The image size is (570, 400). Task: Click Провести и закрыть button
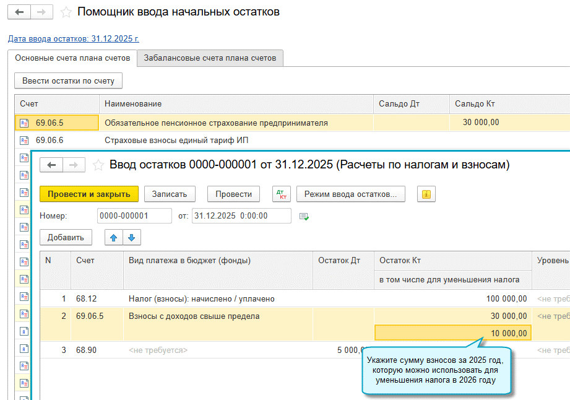[x=89, y=194]
